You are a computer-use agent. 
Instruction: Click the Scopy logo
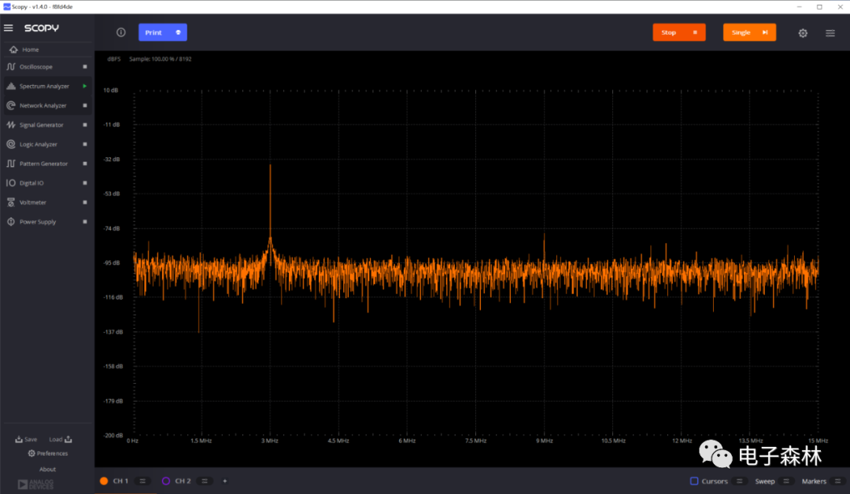(42, 28)
